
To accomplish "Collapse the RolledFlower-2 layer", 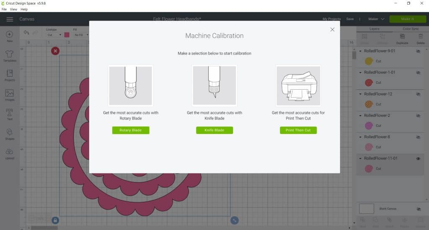I will [360, 116].
